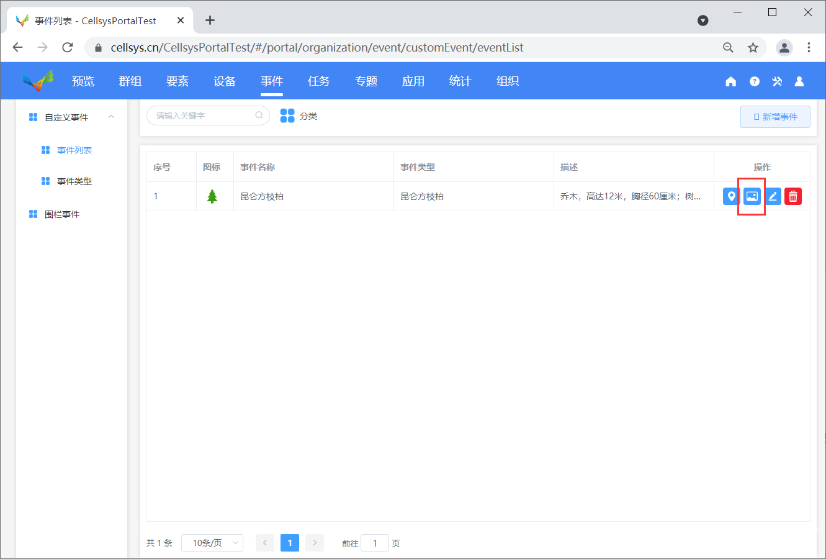Screen dimensions: 826x559
Task: Bookmark the page with star icon
Action: (753, 47)
